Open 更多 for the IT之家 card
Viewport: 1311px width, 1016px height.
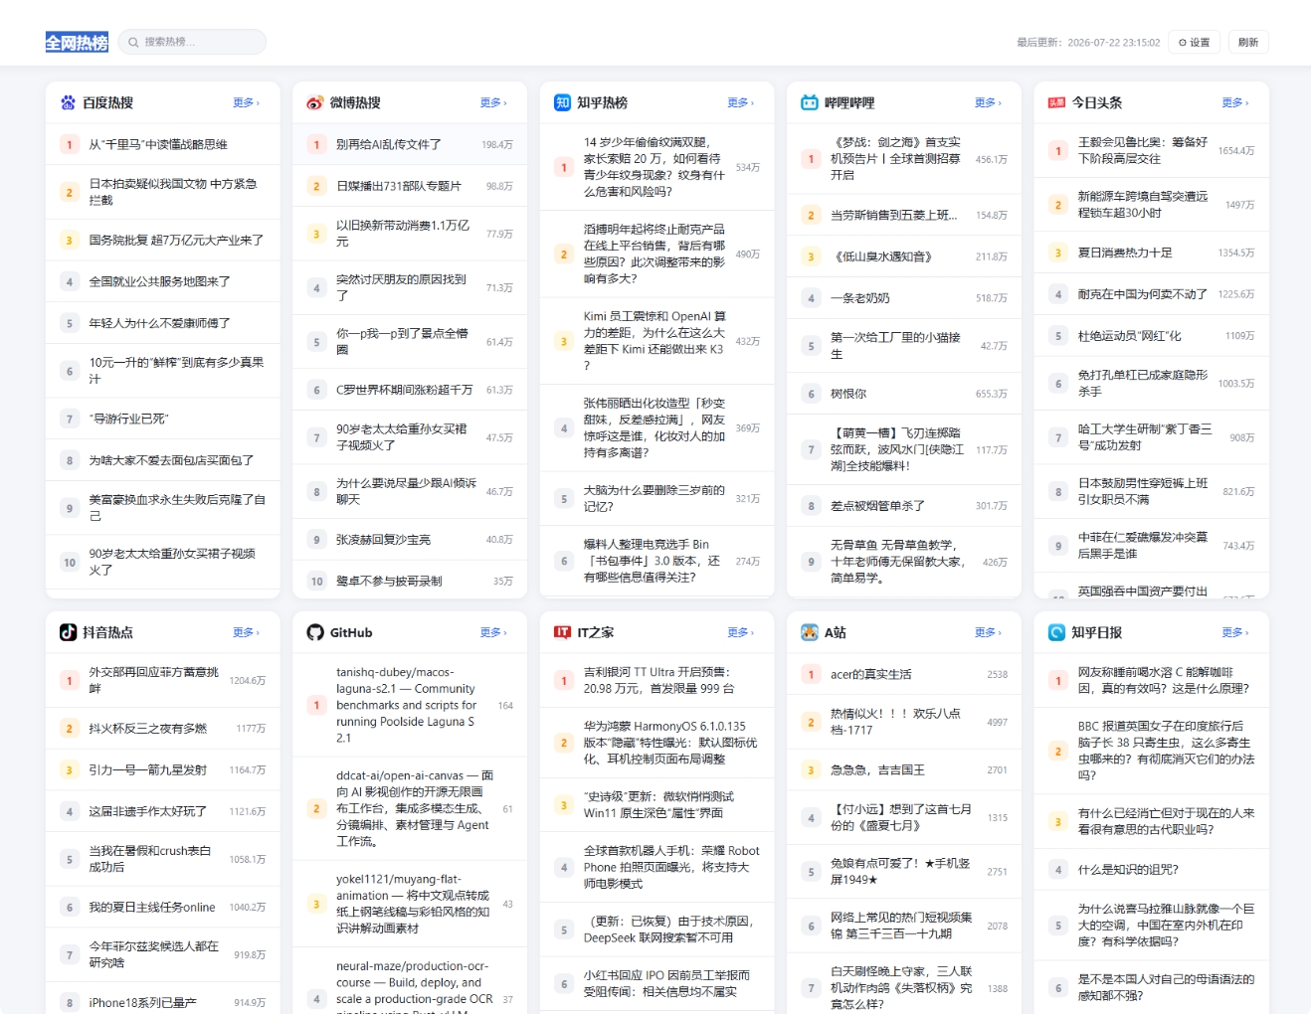tap(740, 632)
